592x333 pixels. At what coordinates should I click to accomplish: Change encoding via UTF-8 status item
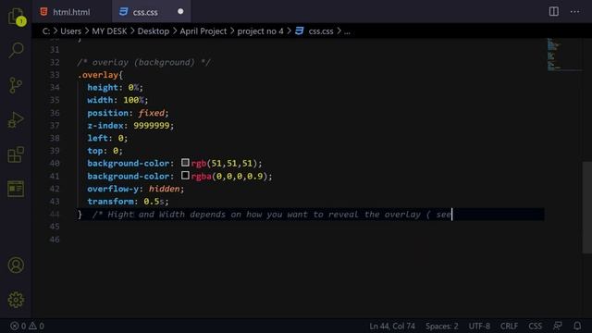479,326
